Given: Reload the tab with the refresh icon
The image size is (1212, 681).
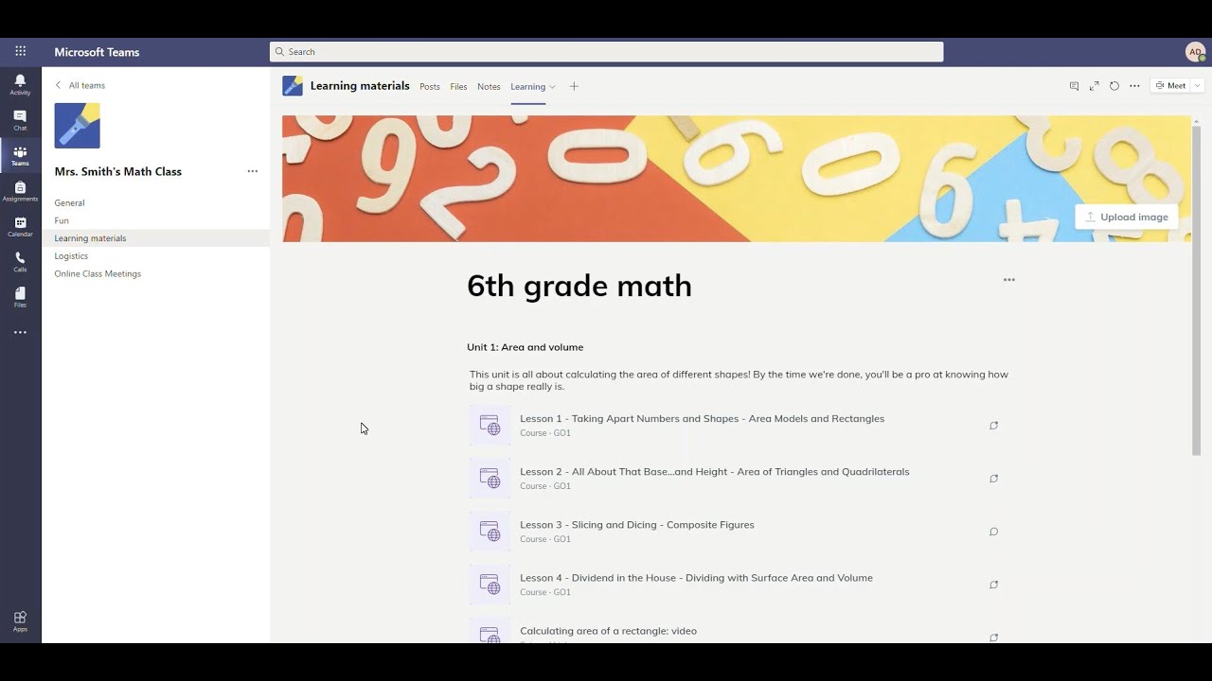Looking at the screenshot, I should (1114, 86).
